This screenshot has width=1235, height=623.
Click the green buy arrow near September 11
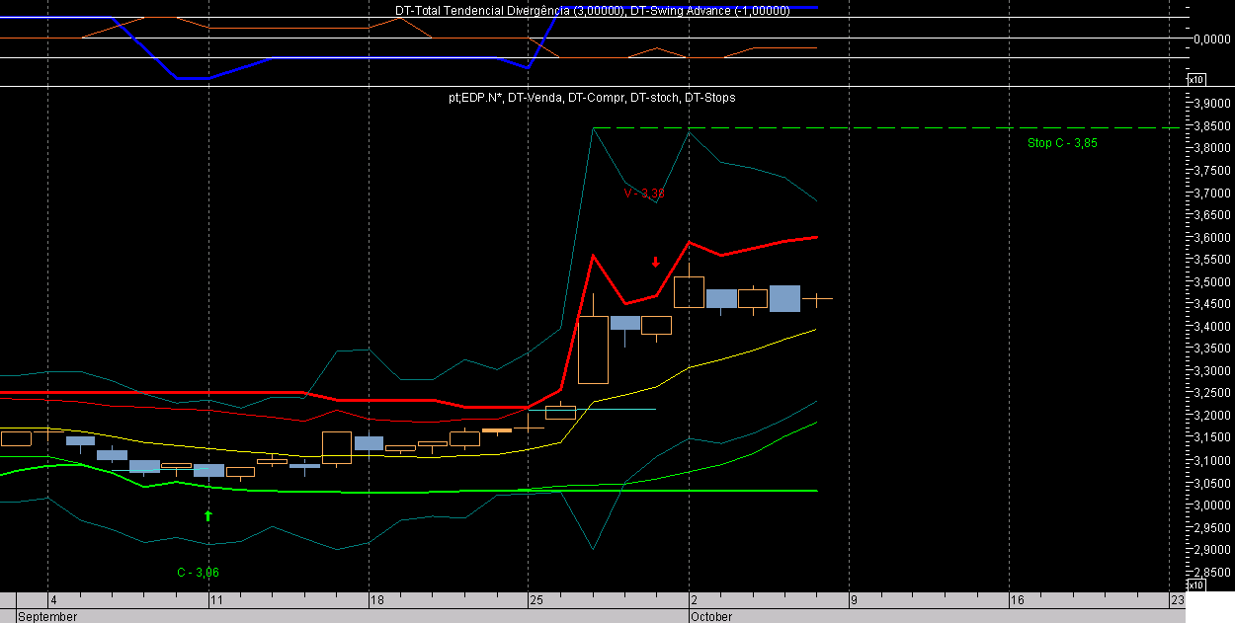click(208, 515)
